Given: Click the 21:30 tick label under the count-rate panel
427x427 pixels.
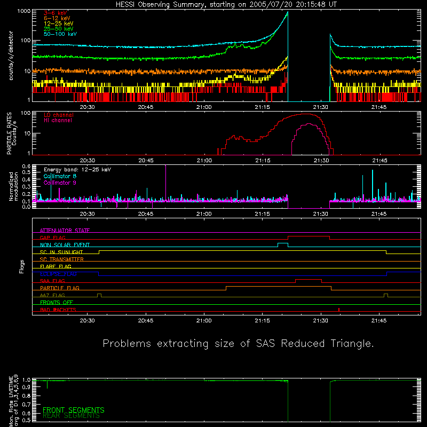Looking at the screenshot, I should [x=321, y=107].
